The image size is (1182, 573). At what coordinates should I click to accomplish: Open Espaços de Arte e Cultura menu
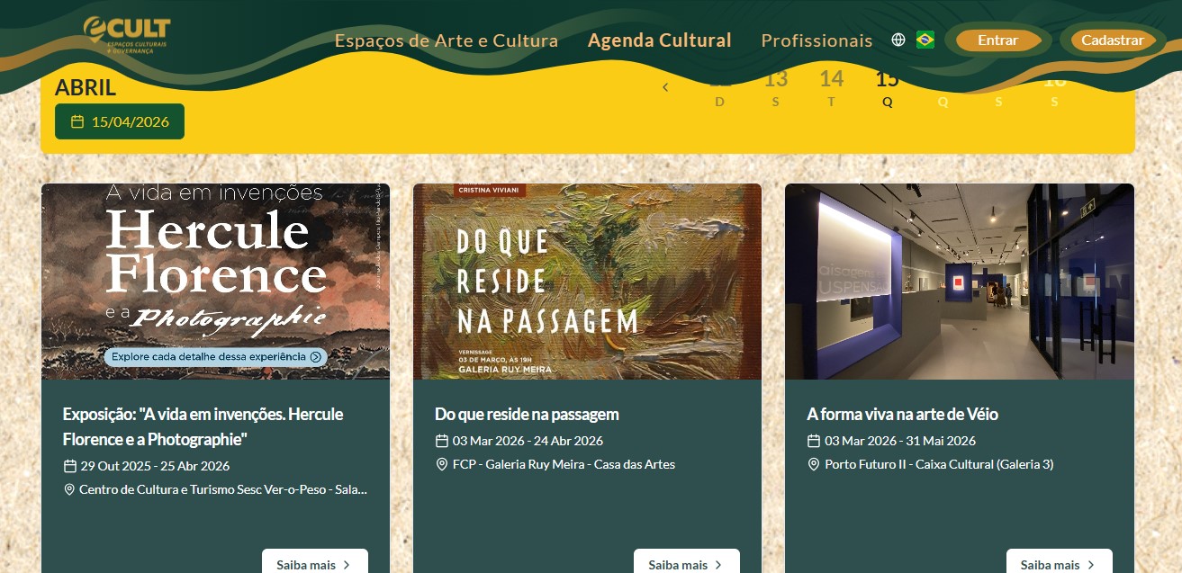point(447,40)
